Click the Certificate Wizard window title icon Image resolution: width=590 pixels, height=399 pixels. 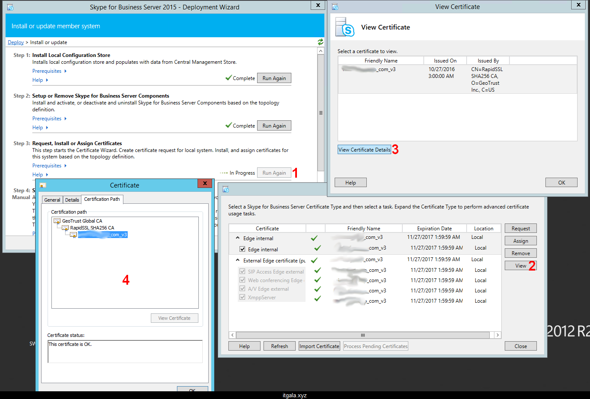tap(226, 189)
